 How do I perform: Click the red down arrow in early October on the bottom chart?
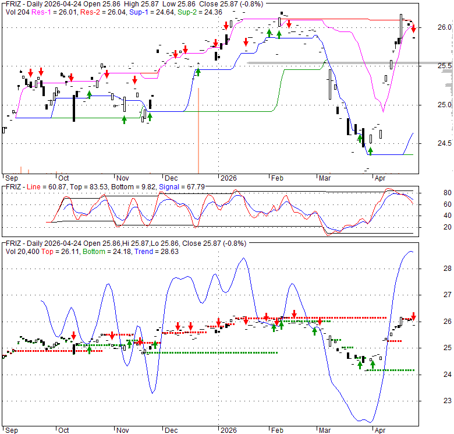(74, 336)
